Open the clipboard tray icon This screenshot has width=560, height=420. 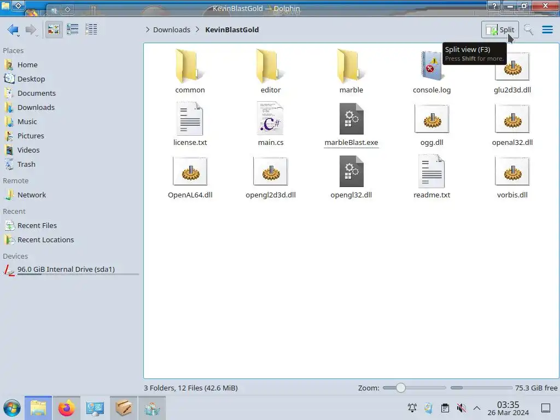click(445, 408)
